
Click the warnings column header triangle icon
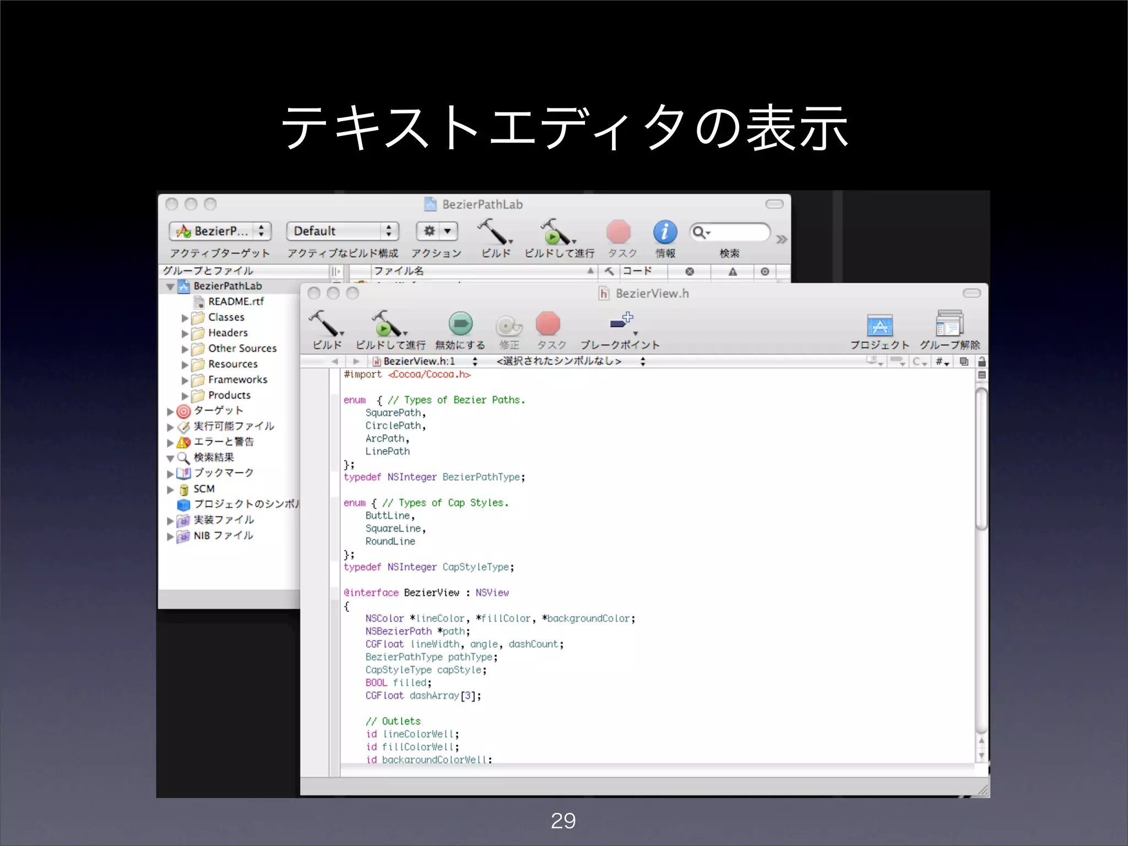(x=733, y=272)
